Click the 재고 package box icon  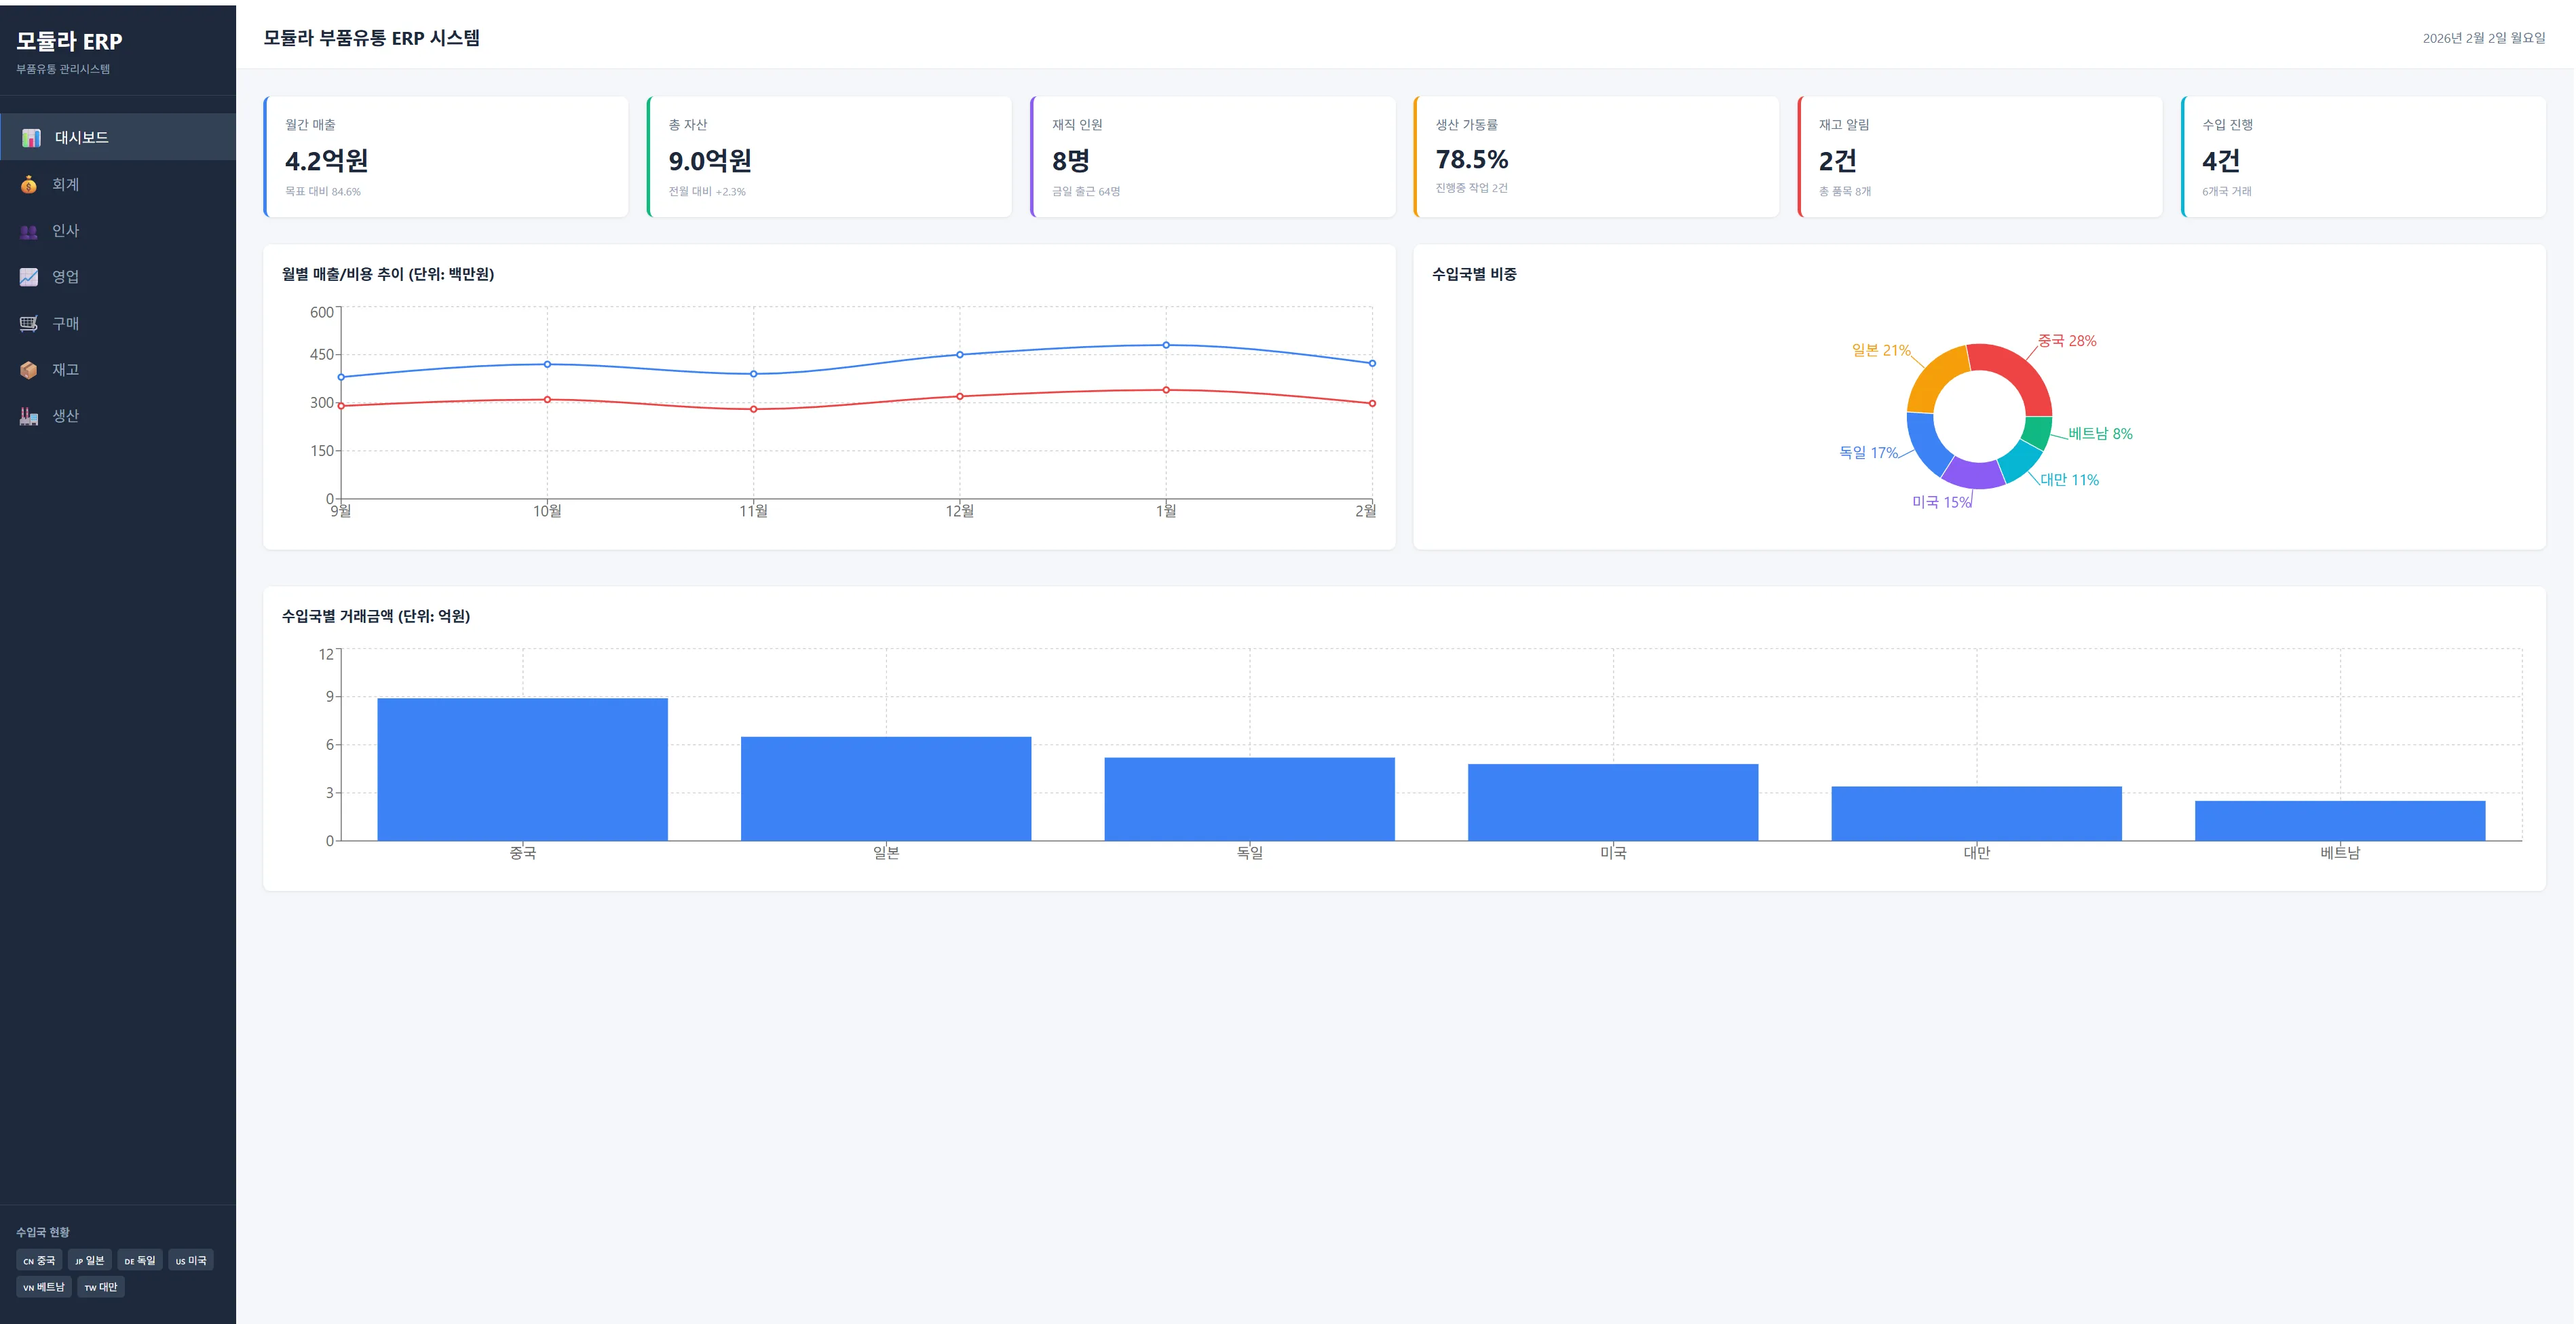point(29,370)
